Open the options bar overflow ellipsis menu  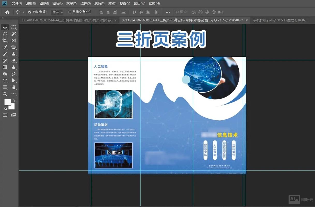click(x=167, y=12)
